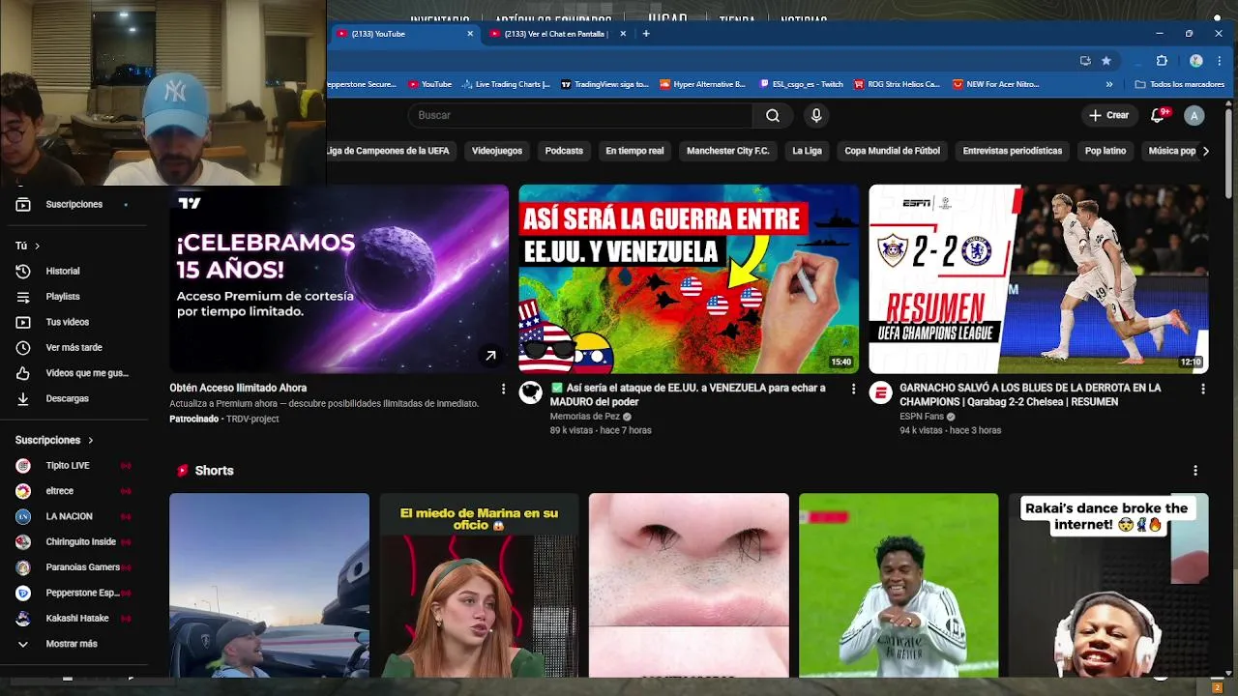
Task: Open Suscripciones feed from sidebar
Action: click(x=74, y=204)
